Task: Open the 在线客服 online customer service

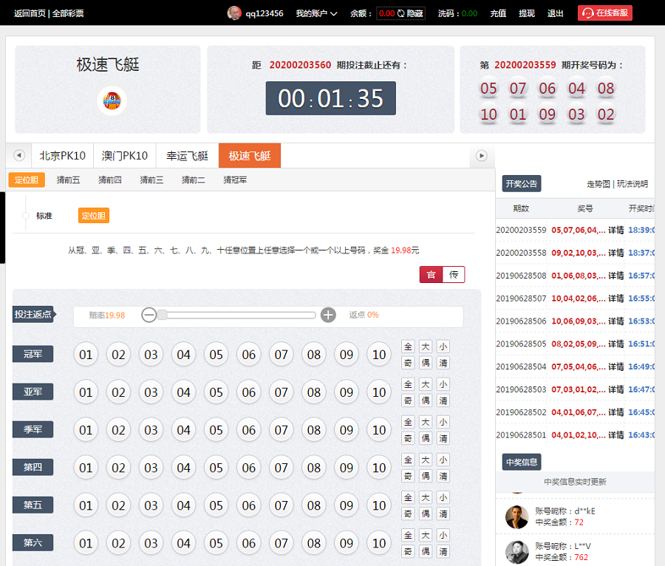Action: (604, 13)
